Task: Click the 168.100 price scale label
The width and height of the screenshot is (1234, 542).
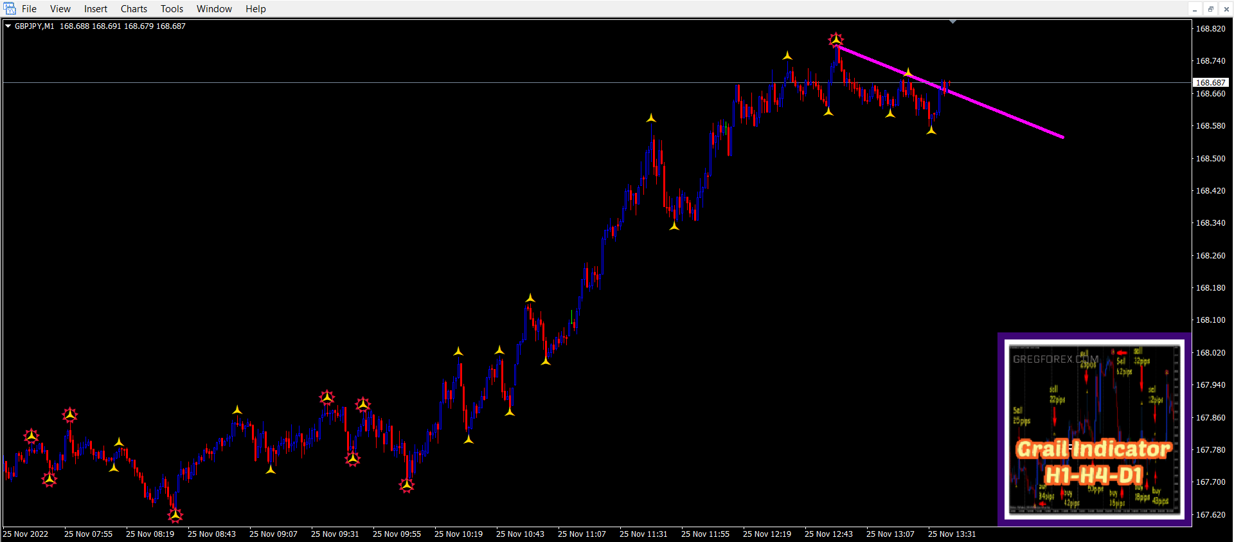Action: coord(1210,320)
